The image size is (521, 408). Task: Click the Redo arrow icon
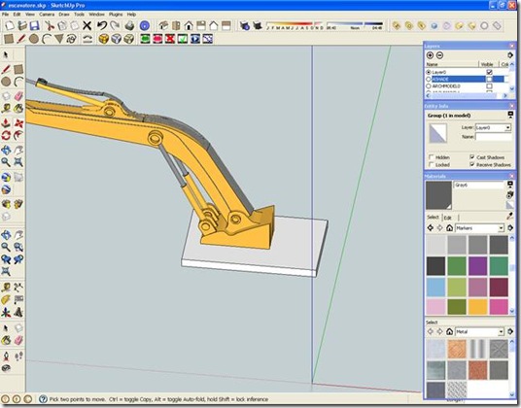tap(115, 25)
